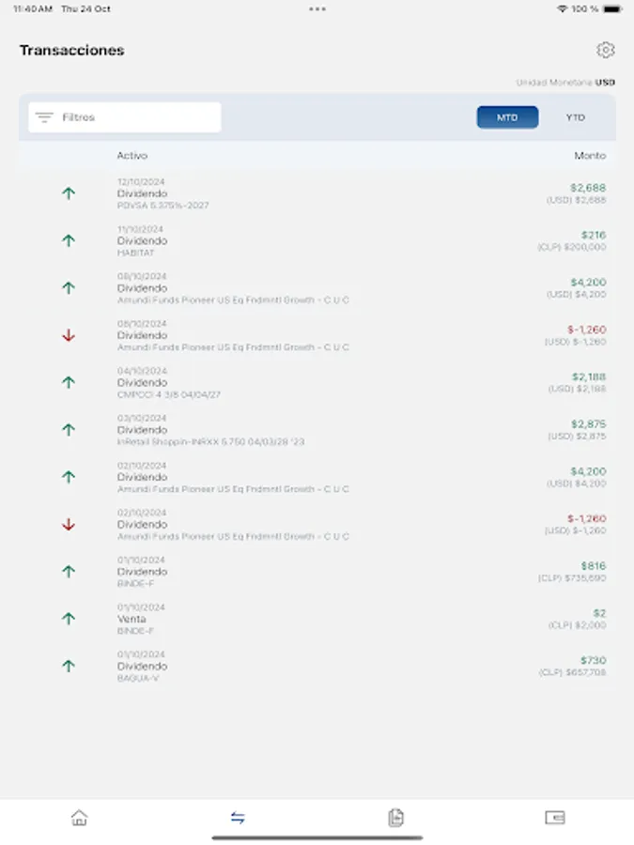Tap the red arrow on the $-1,260 dividend row
This screenshot has width=634, height=845.
pyautogui.click(x=68, y=335)
